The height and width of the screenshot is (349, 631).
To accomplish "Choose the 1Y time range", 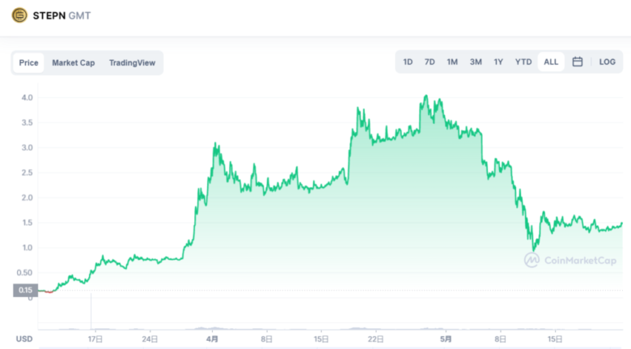I will click(498, 62).
